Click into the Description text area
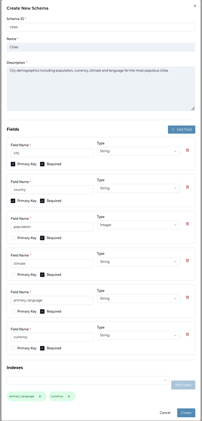202x421 pixels. point(101,89)
